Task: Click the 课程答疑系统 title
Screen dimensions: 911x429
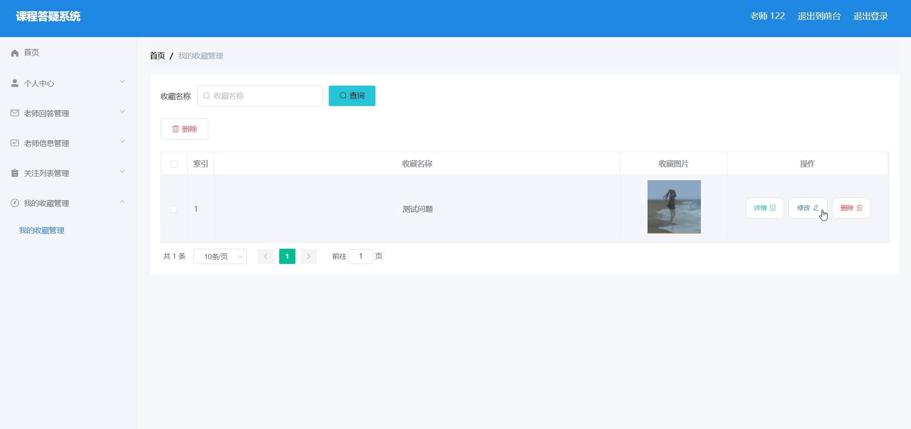Action: point(48,16)
